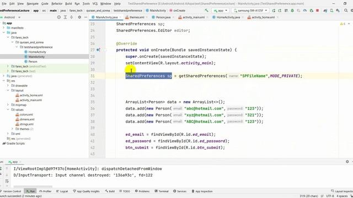Collapse the layout folder
The height and width of the screenshot is (198, 353).
(8, 90)
